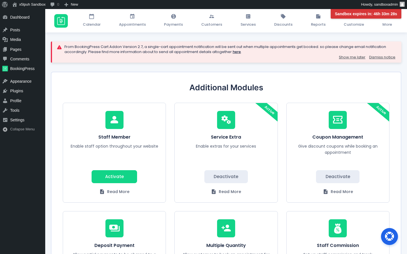Click the Plugins plug icon in sidebar
Screen dimensions: 407x254
coord(5,91)
